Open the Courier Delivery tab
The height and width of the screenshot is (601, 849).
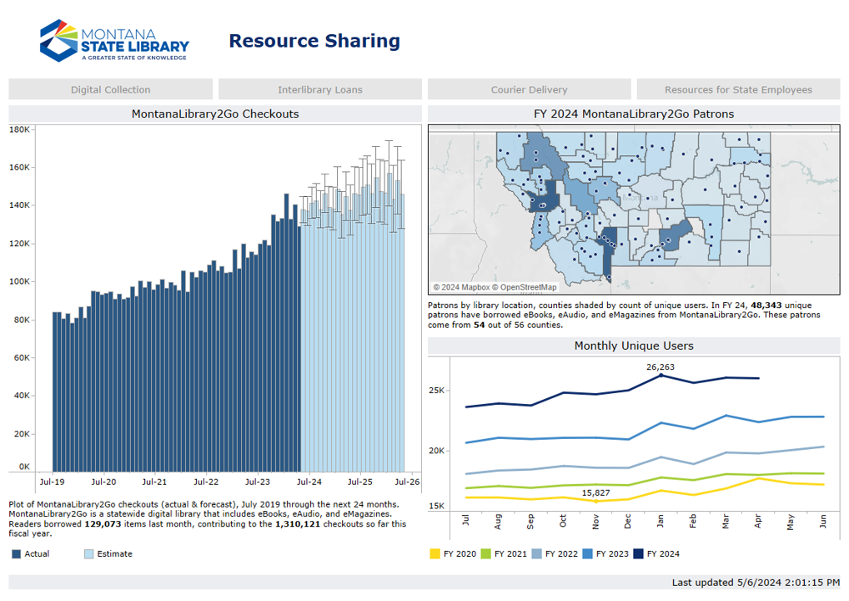click(529, 89)
